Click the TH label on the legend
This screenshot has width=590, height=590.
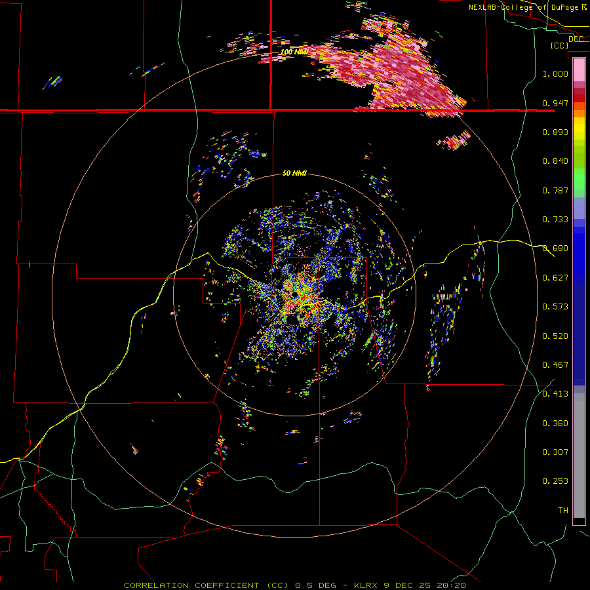click(x=563, y=511)
